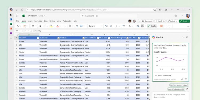Screen dimensions: 200x100
Task: Give thumbs up to Copilot response
Action: (182, 79)
